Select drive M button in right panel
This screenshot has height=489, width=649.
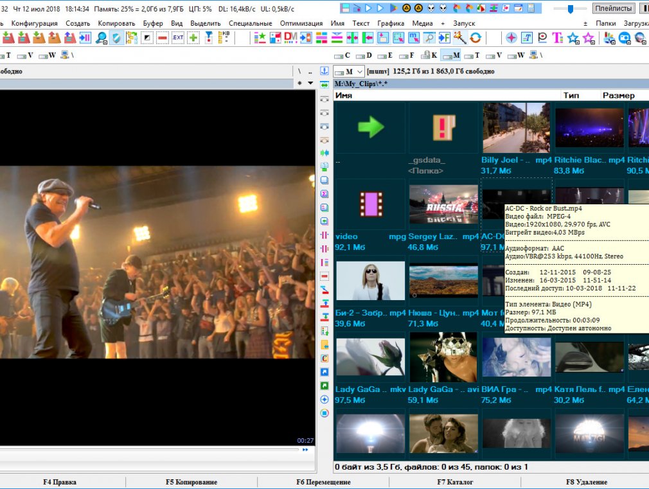(x=450, y=55)
